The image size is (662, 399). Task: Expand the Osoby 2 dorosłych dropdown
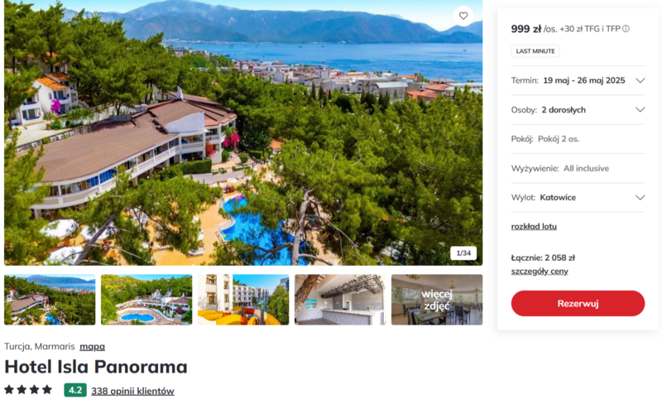(578, 110)
